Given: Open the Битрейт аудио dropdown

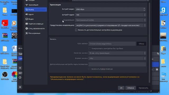Looking at the screenshot, I should (x=110, y=15).
